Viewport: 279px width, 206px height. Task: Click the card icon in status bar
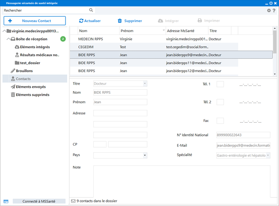pos(6,201)
